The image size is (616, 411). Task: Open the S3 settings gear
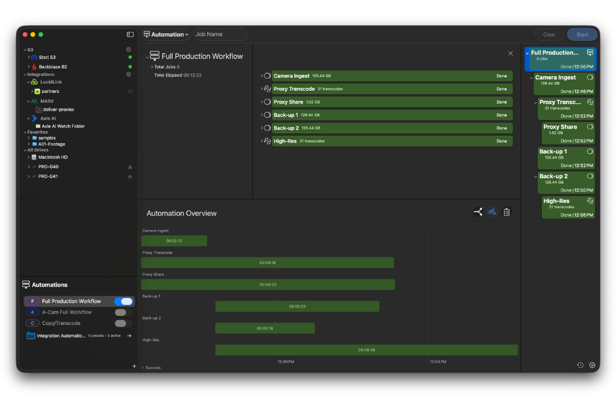point(128,50)
